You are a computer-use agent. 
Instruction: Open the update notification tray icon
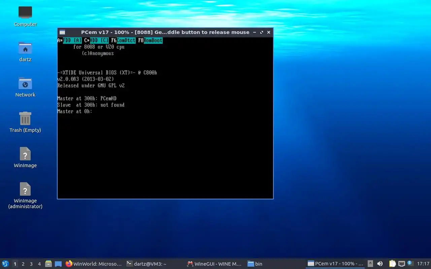pos(410,263)
